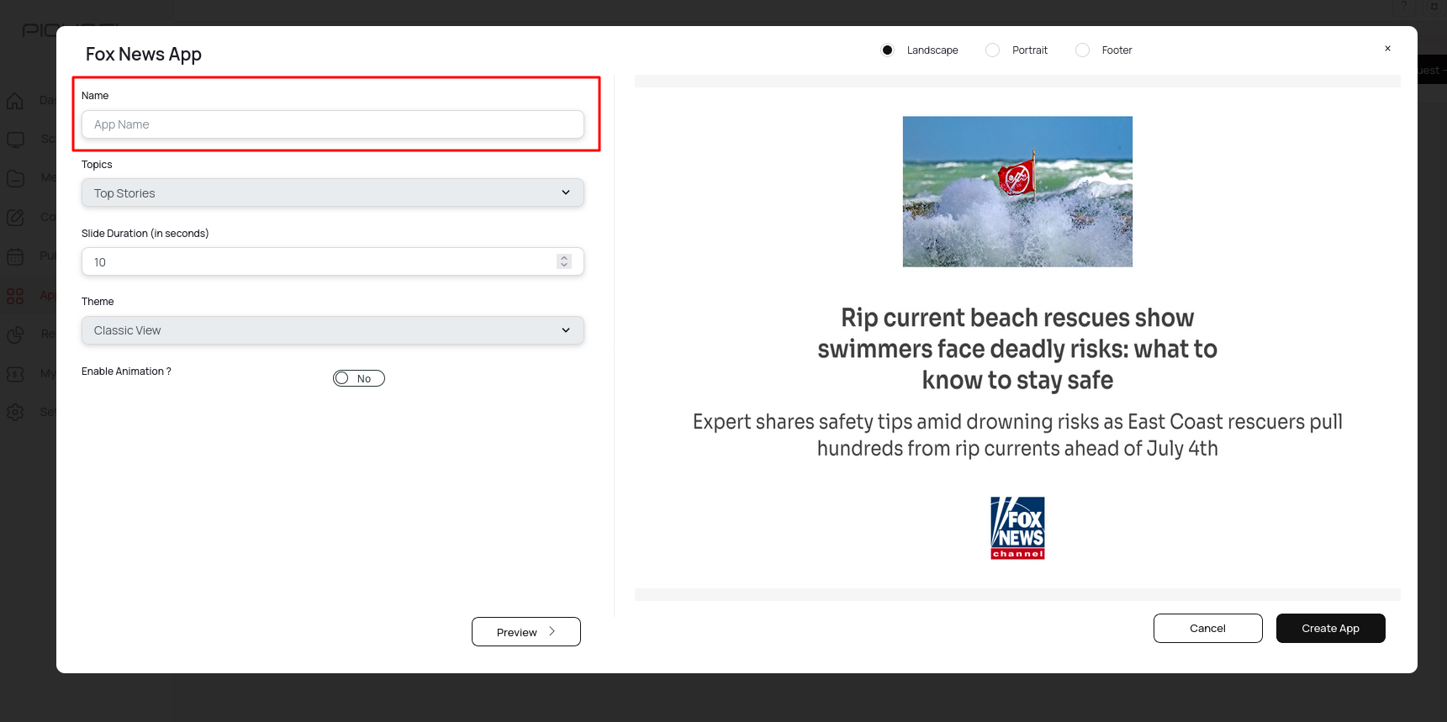1447x722 pixels.
Task: Click the home icon in the sidebar
Action: point(15,101)
